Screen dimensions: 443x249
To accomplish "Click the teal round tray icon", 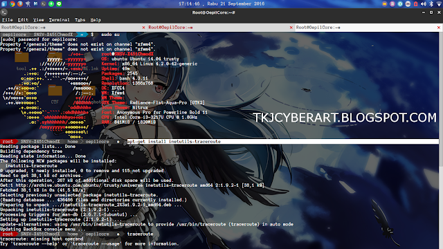I will [400, 3].
